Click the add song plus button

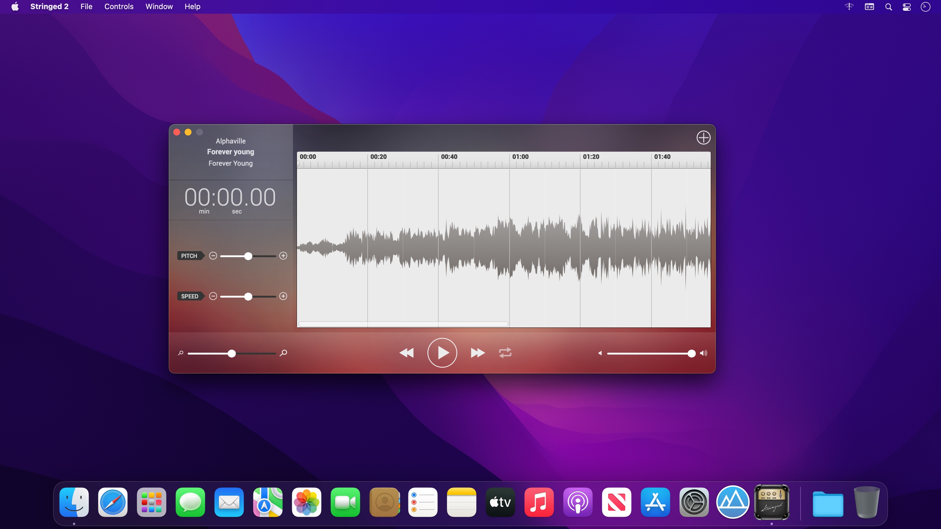click(703, 138)
